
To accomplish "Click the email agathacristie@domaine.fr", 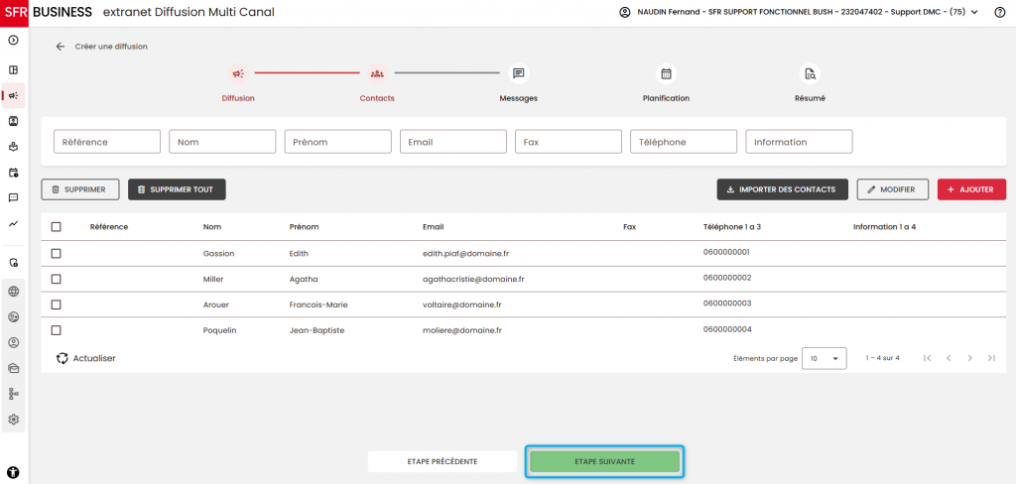I will click(x=473, y=280).
